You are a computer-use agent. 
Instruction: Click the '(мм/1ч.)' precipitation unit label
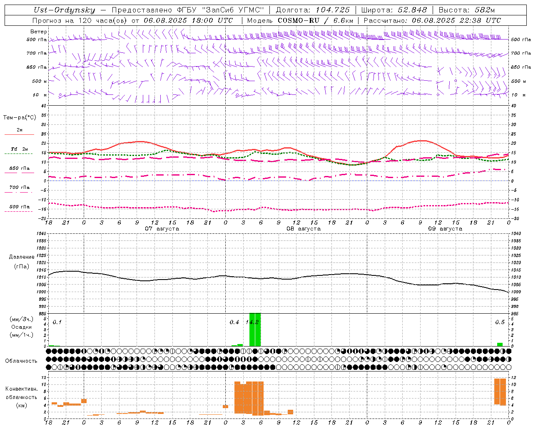[x=21, y=335]
